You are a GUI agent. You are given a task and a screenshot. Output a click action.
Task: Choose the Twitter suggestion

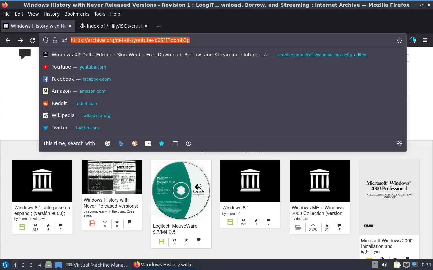click(x=222, y=128)
